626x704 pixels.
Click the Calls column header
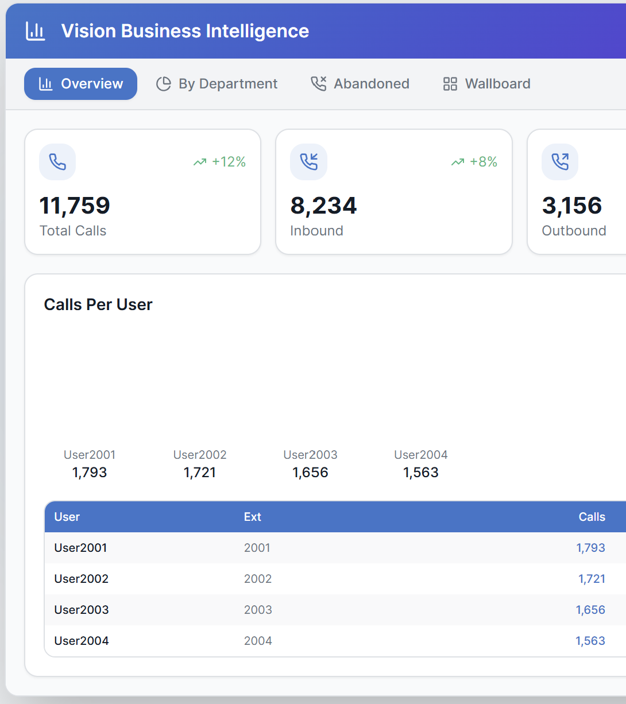tap(592, 517)
